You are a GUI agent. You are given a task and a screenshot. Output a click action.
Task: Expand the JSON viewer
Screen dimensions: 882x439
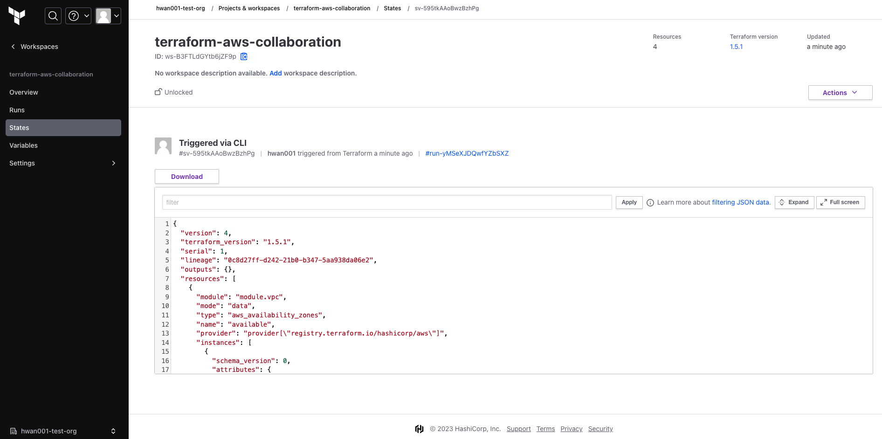(x=794, y=202)
